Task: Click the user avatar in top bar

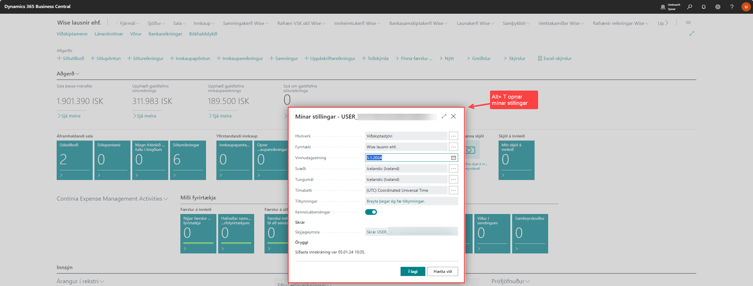Action: [x=745, y=7]
